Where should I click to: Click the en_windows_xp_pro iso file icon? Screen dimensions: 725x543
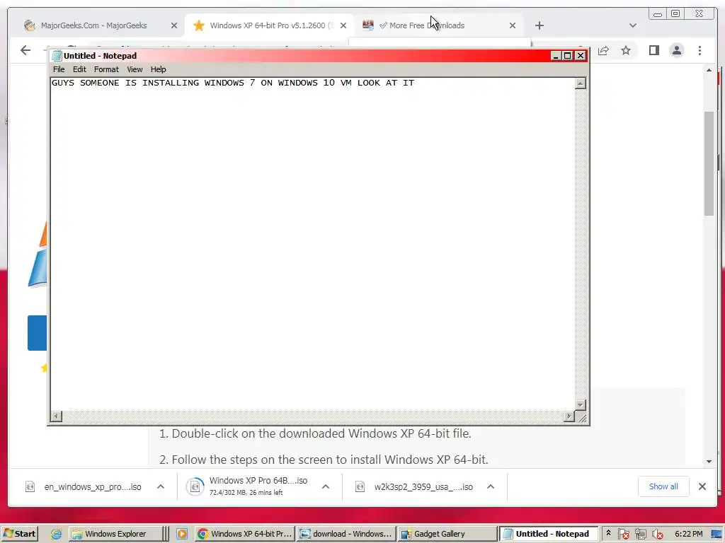pos(30,486)
